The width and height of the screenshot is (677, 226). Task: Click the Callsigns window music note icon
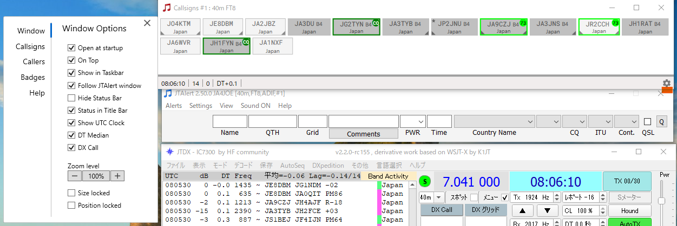[x=167, y=8]
